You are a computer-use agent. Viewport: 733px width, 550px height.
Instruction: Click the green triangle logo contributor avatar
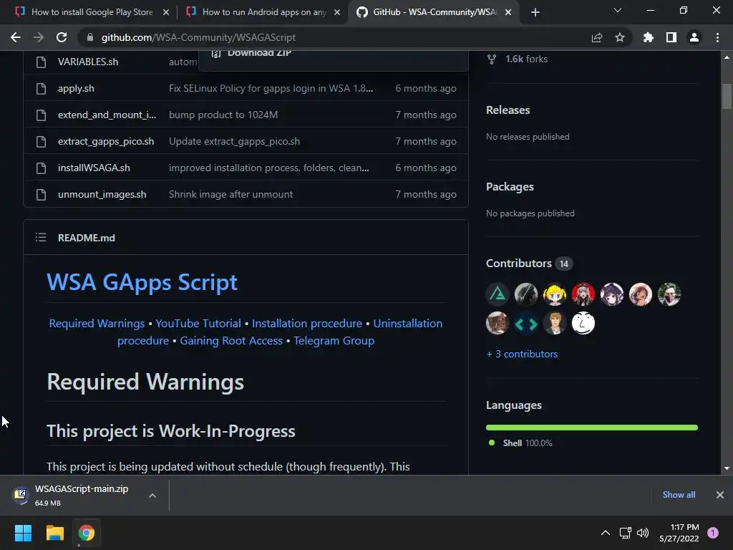coord(497,294)
